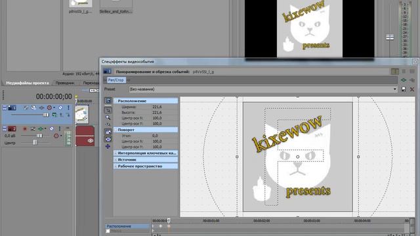Solo video track 1
The width and height of the screenshot is (420, 236).
pyautogui.click(x=68, y=108)
